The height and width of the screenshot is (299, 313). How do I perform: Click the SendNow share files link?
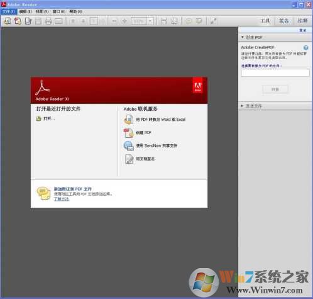coord(156,145)
